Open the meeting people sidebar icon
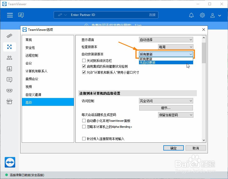The height and width of the screenshot is (179, 228). tap(9, 58)
